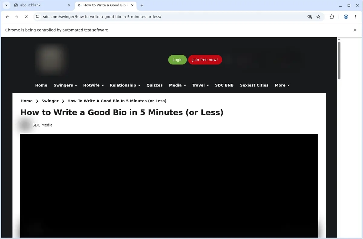
Task: Switch to the about:blank tab
Action: point(42,5)
